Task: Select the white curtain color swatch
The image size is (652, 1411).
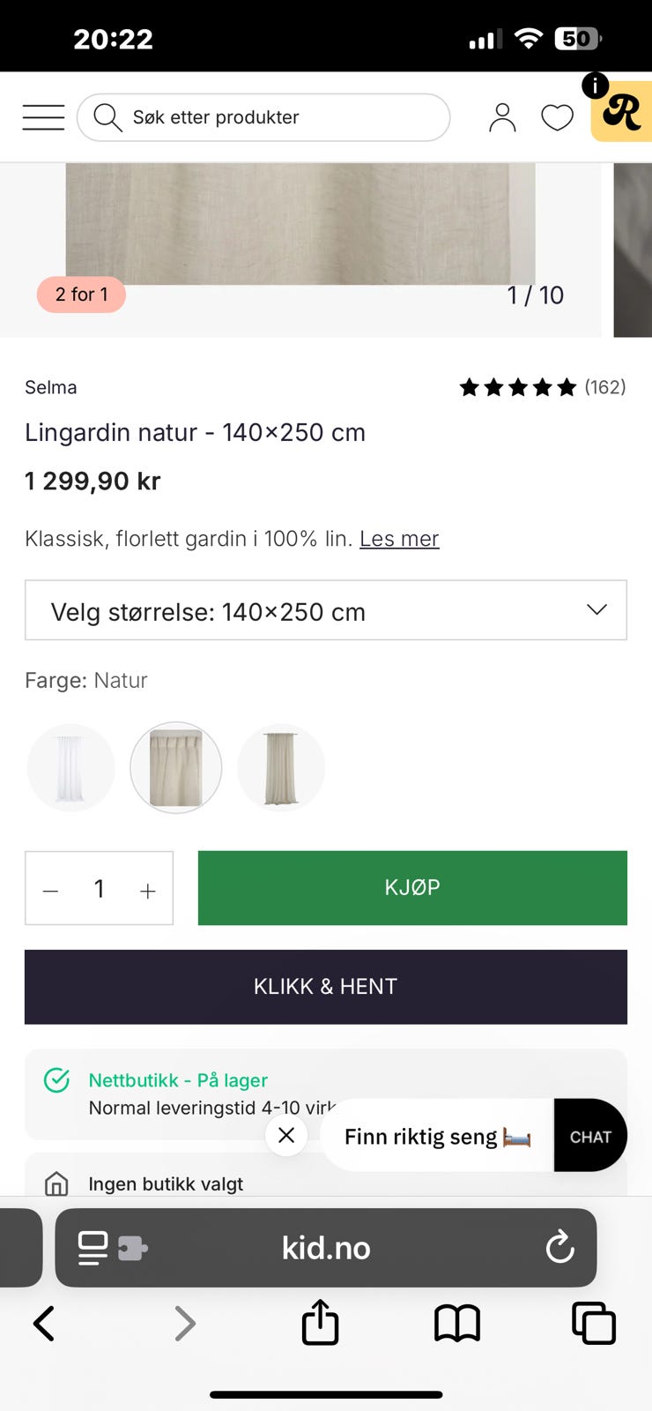Action: click(x=70, y=767)
